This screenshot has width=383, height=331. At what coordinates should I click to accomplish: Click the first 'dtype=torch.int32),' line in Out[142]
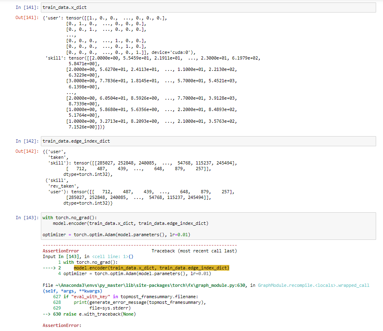pos(88,175)
